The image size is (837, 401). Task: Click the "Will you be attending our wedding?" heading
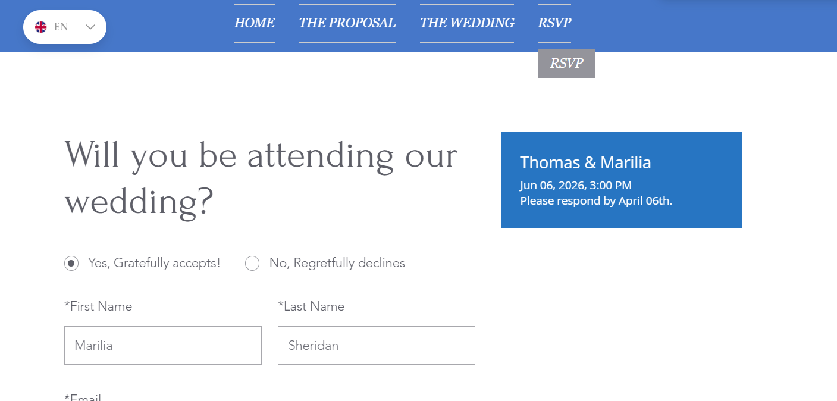coord(261,178)
